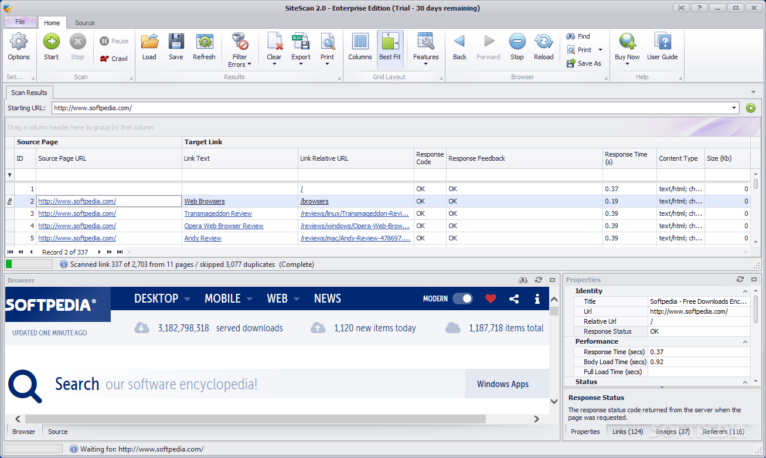Save scan results with floppy icon
The height and width of the screenshot is (458, 766).
pyautogui.click(x=176, y=47)
